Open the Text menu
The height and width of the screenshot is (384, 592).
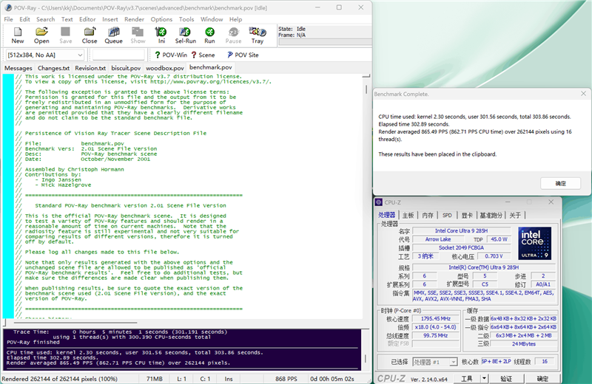coord(67,19)
